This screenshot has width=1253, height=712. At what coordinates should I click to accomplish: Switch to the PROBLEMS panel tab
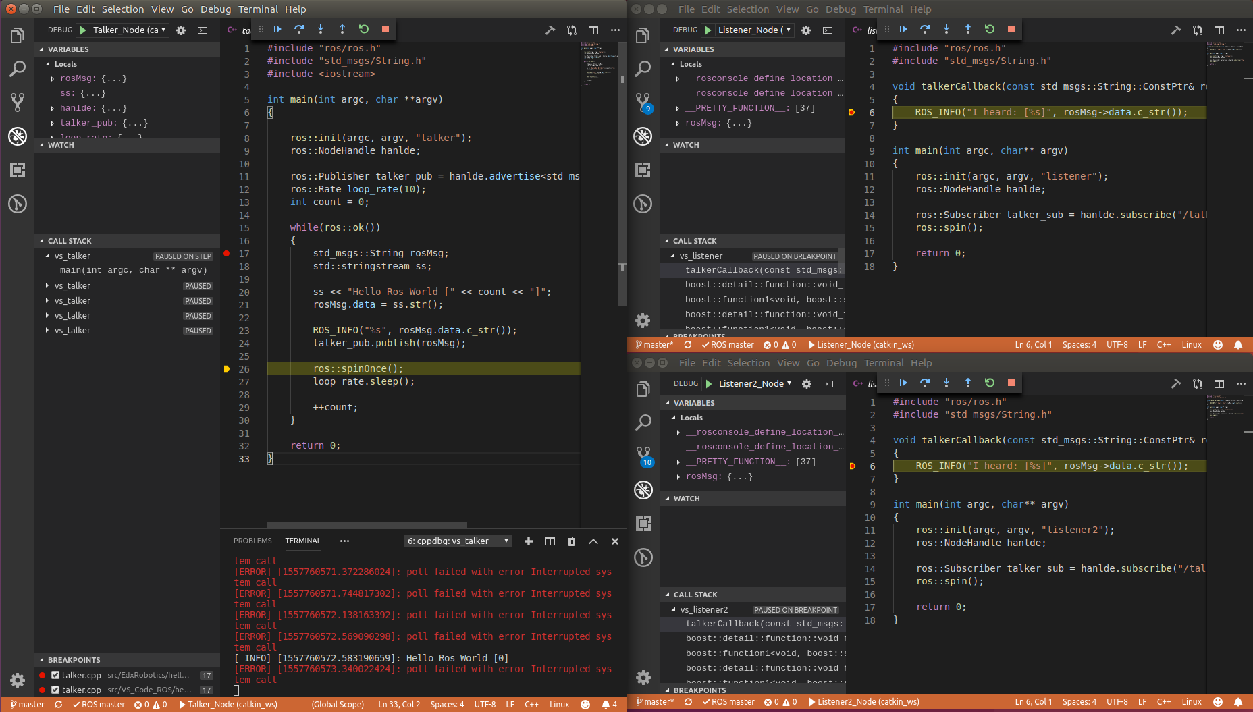click(x=252, y=541)
